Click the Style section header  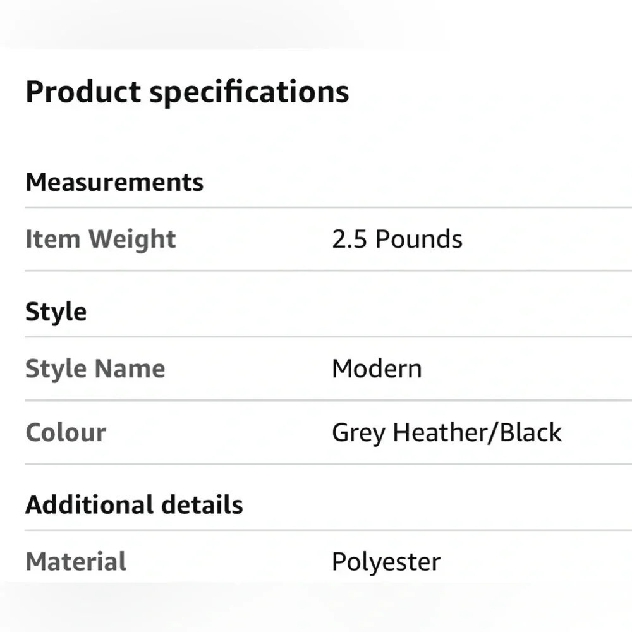(56, 312)
